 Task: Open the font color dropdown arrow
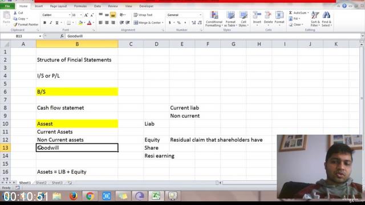pos(94,23)
